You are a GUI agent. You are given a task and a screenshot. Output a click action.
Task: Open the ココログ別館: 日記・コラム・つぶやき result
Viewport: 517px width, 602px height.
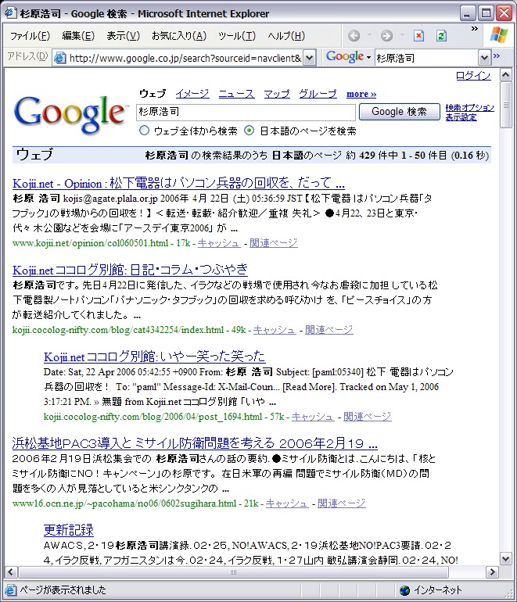[x=130, y=270]
